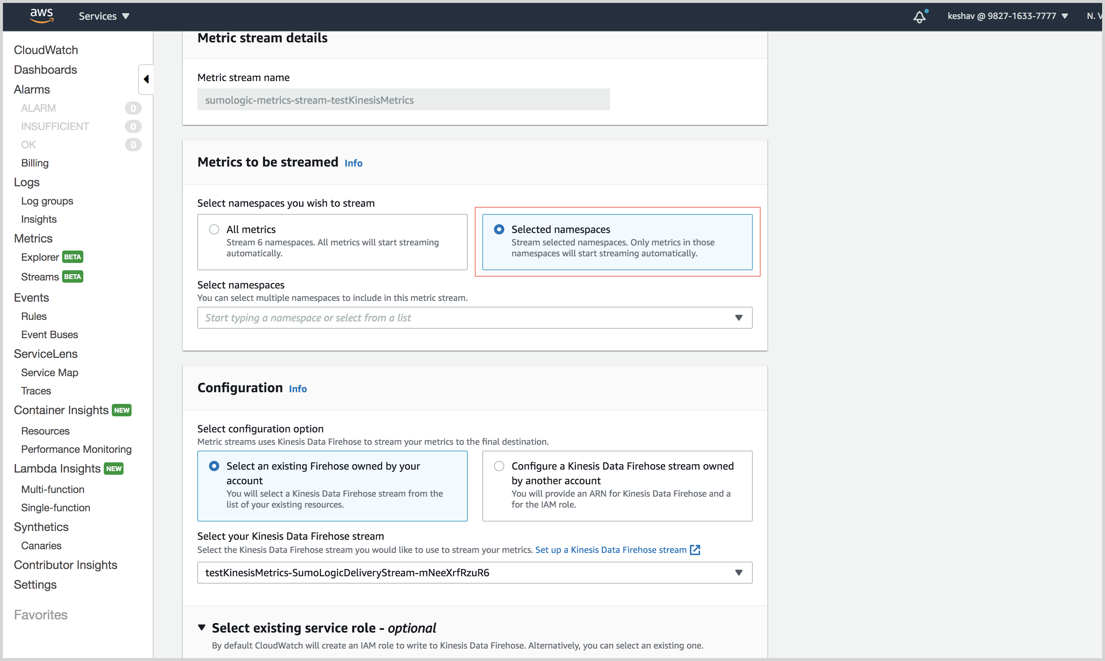This screenshot has width=1105, height=661.
Task: Select the Selected namespaces radio option
Action: [x=499, y=229]
